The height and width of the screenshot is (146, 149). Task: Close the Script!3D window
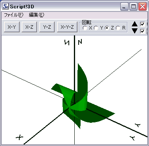(x=142, y=6)
